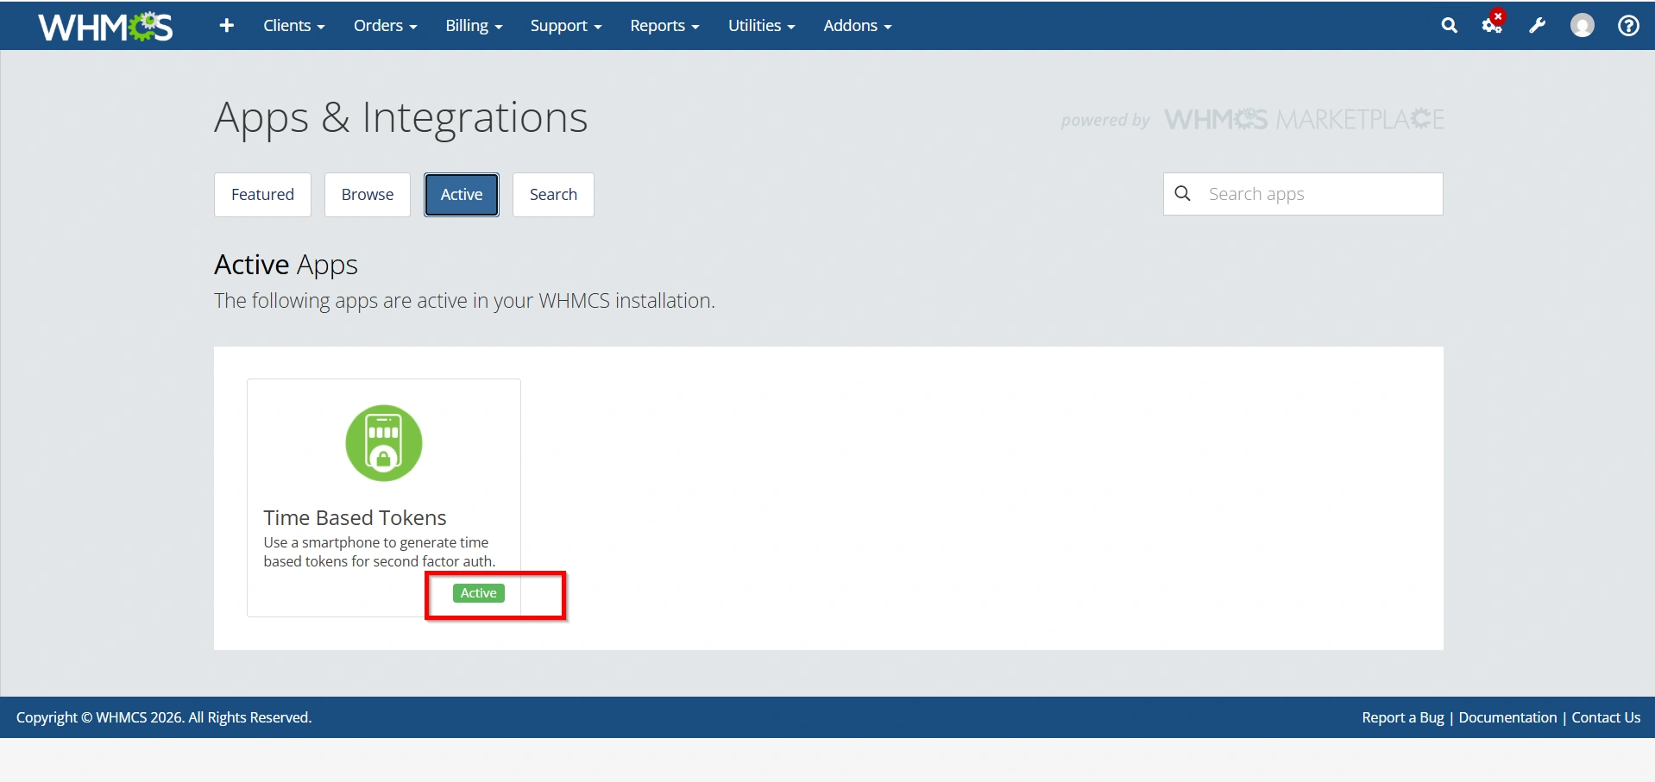Viewport: 1655px width, 782px height.
Task: Expand the Billing dropdown menu
Action: (474, 26)
